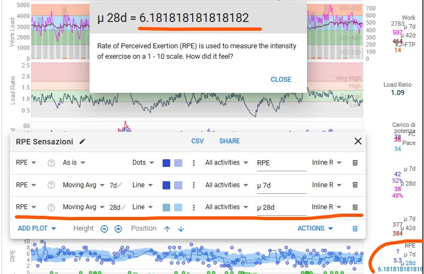Expand All activities filter on 28d row
Image resolution: width=424 pixels, height=274 pixels.
pyautogui.click(x=227, y=207)
